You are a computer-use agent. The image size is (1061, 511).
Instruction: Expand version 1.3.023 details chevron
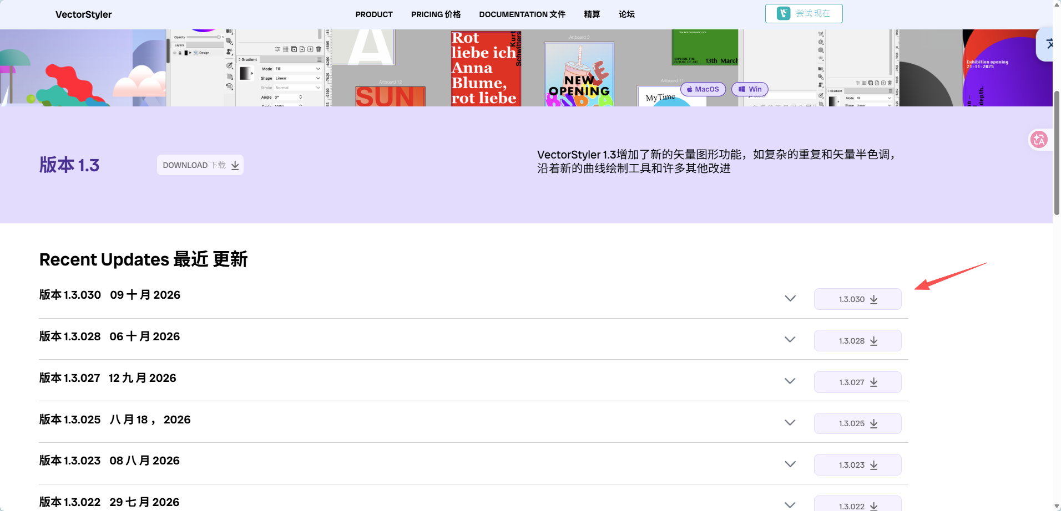(x=790, y=464)
